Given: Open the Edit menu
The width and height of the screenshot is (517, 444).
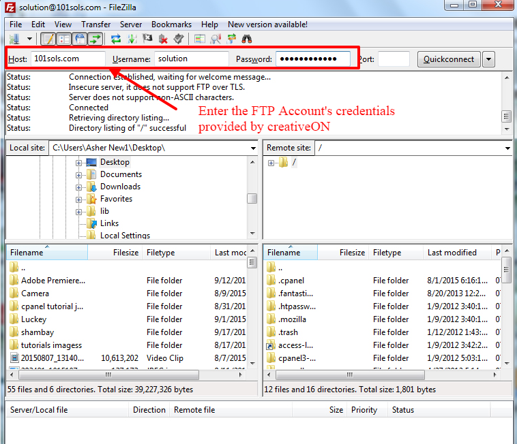Looking at the screenshot, I should [x=38, y=25].
